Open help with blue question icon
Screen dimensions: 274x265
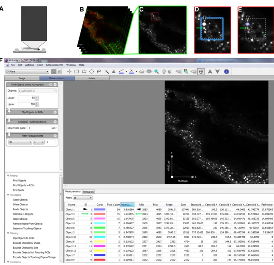click(226, 72)
